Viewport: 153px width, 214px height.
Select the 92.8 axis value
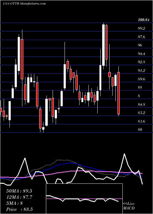click(x=141, y=62)
